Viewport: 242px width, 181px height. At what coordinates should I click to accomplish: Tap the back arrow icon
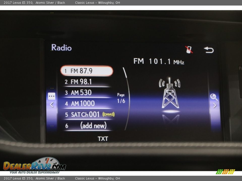[209, 50]
